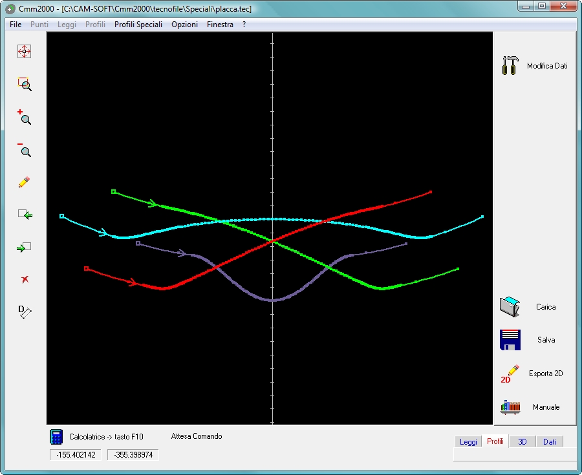Viewport: 582px width, 475px height.
Task: Open the calculator icon
Action: point(56,436)
